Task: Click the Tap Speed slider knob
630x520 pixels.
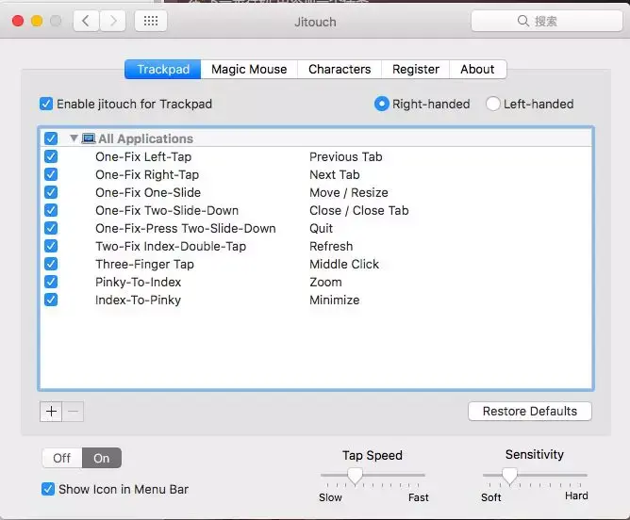Action: coord(355,477)
